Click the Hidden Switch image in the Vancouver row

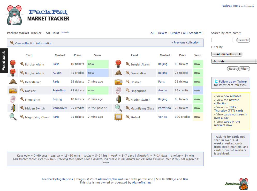(x=13, y=108)
